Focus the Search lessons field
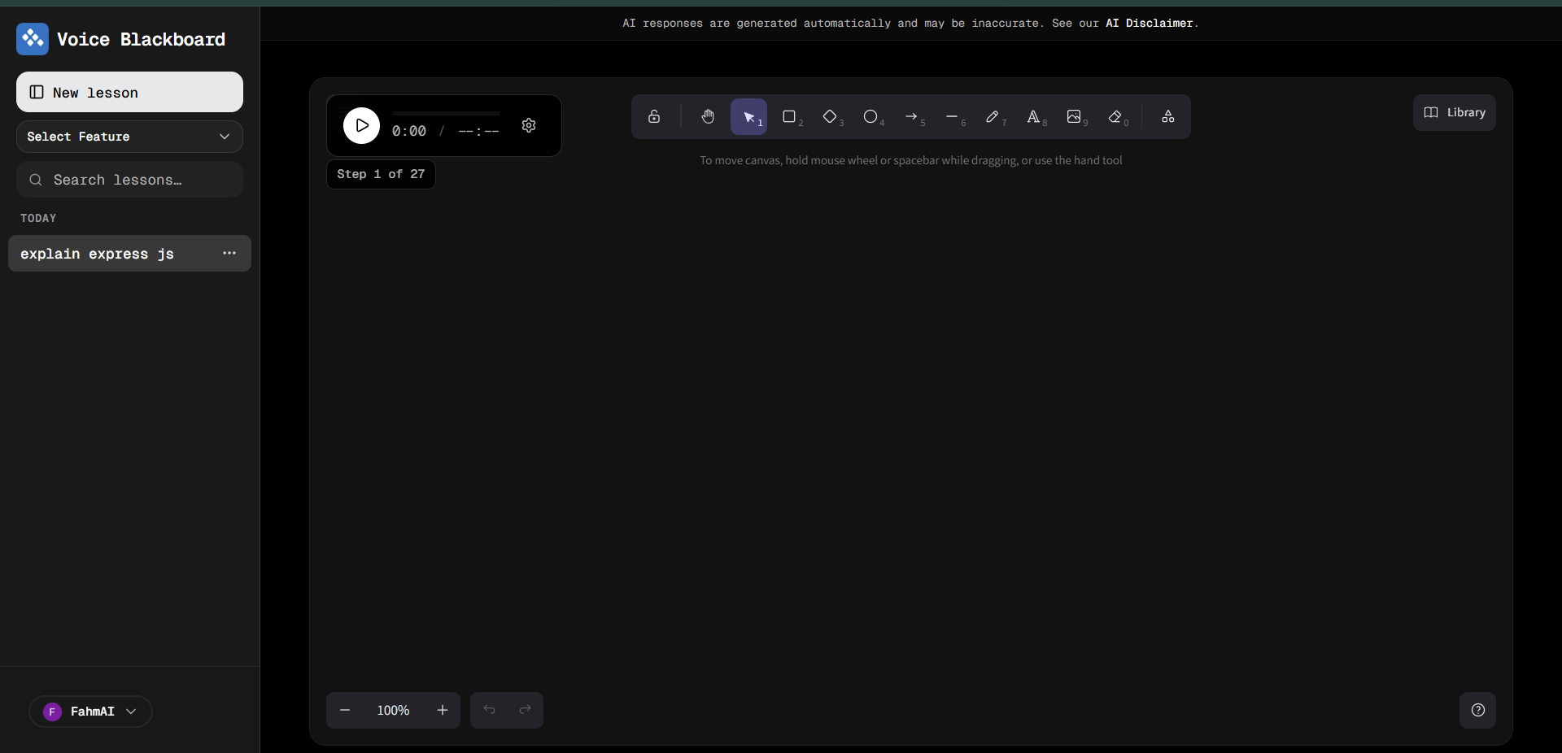Screen dimensions: 1562x753 tap(129, 180)
